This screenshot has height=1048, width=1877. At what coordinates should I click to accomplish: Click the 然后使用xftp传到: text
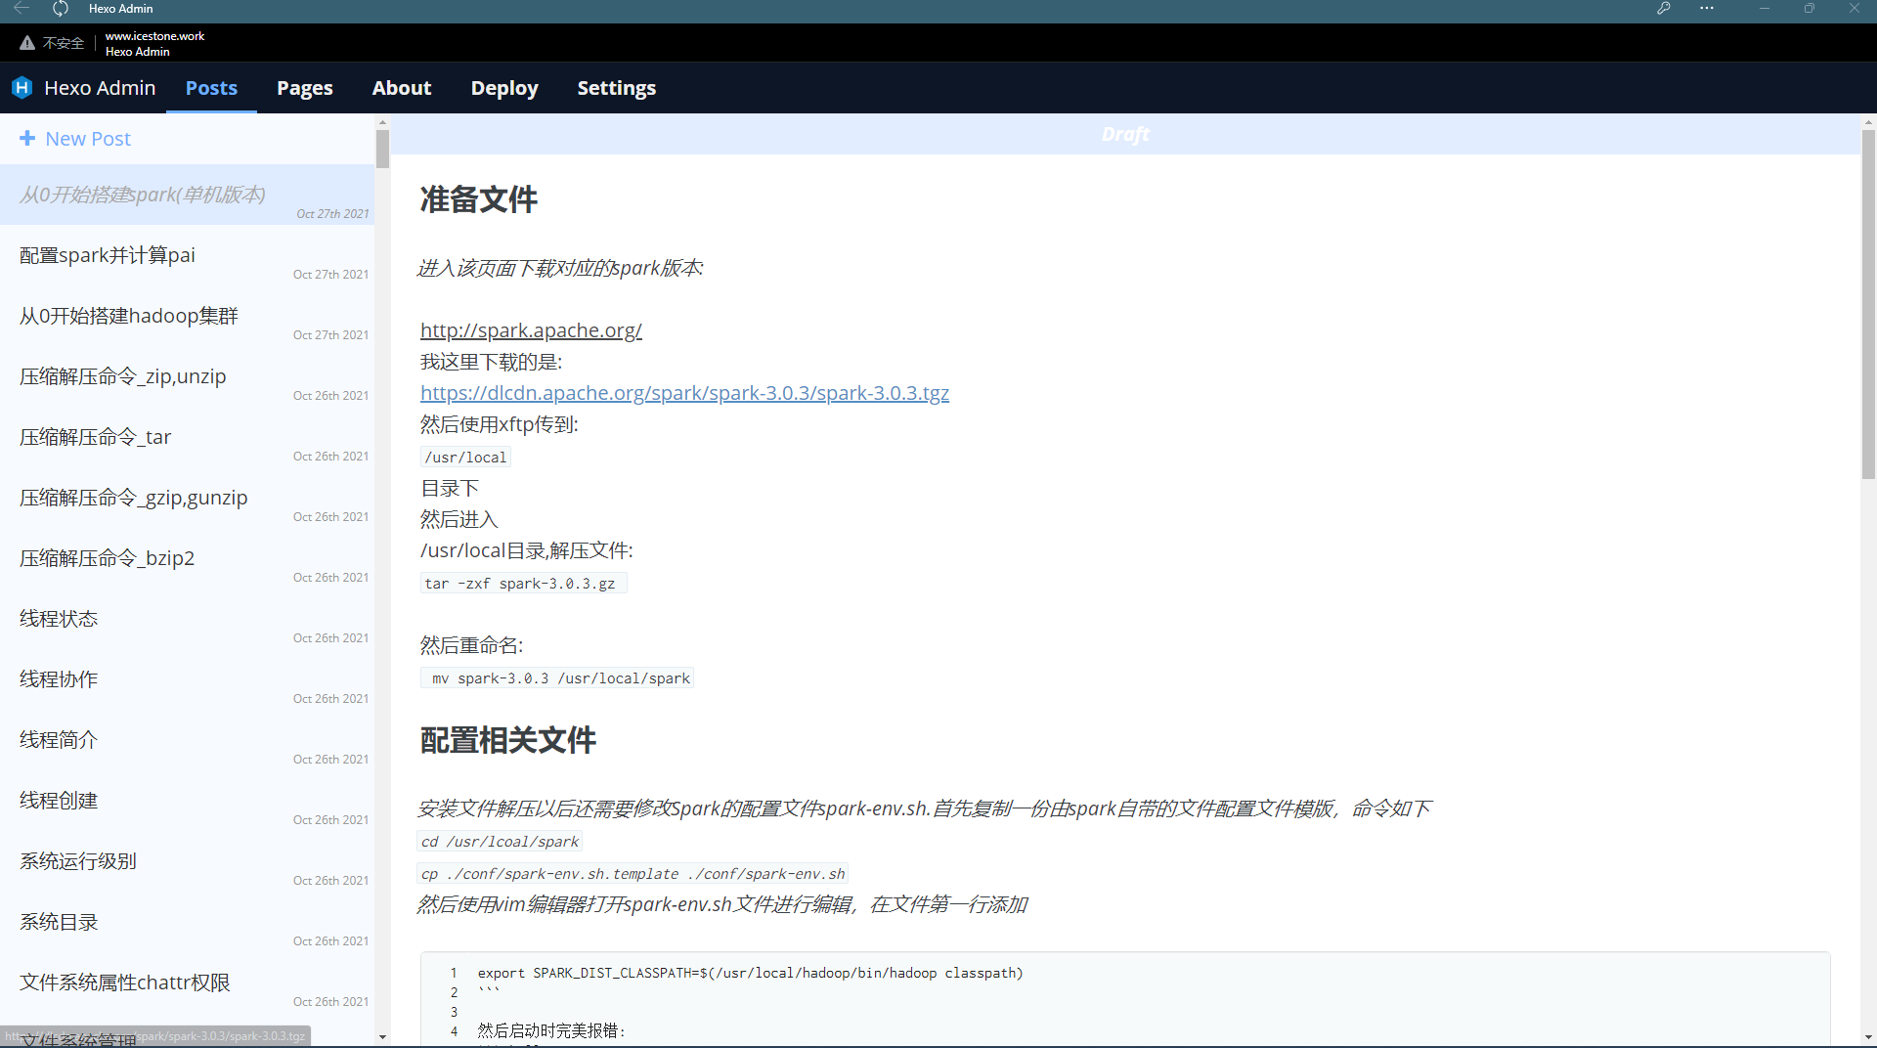[500, 424]
